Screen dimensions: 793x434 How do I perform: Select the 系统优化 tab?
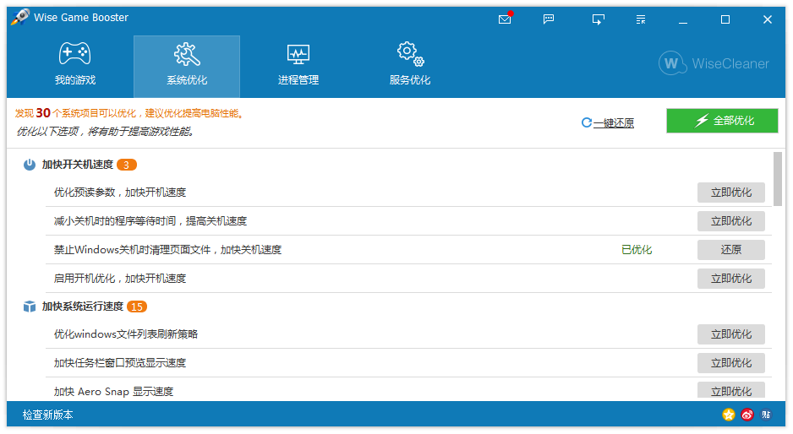click(187, 66)
